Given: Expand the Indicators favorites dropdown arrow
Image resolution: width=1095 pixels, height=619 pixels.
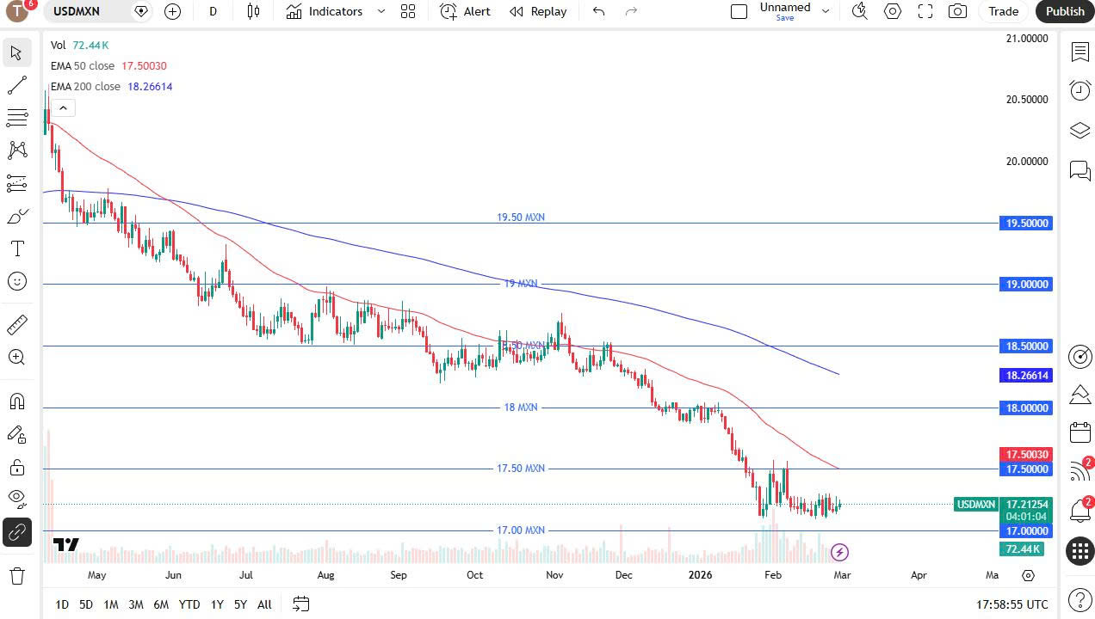Looking at the screenshot, I should 380,11.
